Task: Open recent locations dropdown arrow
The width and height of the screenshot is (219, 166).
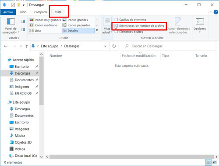Action: (21, 46)
